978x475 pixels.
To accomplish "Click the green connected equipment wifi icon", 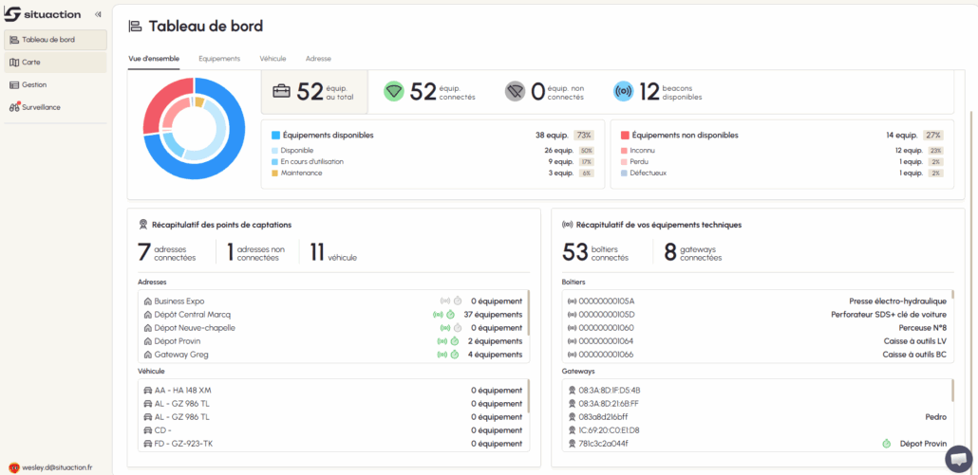I will coord(393,92).
